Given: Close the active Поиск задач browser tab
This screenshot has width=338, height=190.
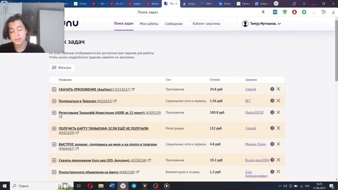Looking at the screenshot, I should pyautogui.click(x=176, y=4).
